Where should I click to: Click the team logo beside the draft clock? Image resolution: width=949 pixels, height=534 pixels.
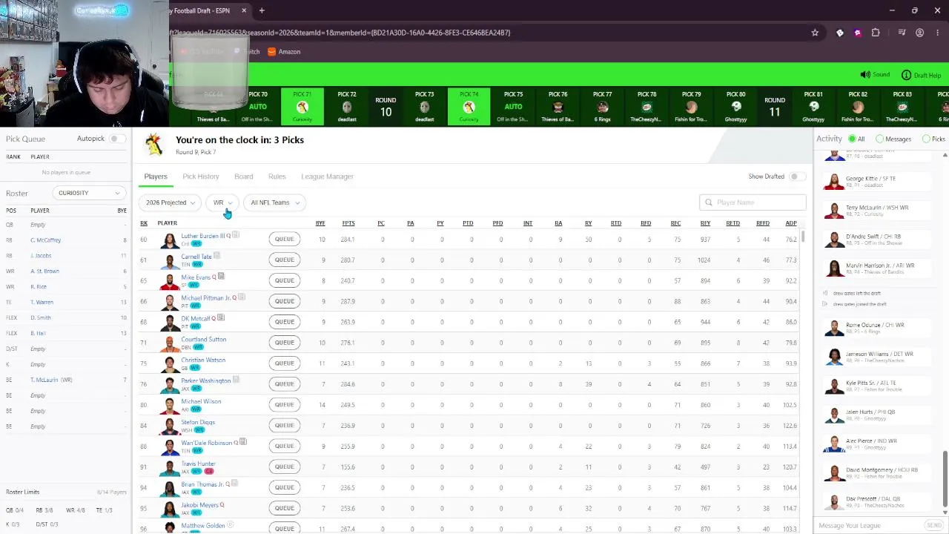[x=154, y=145]
